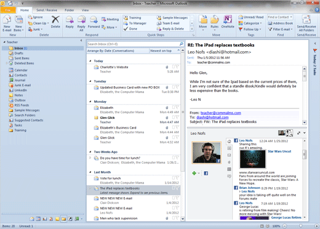
Task: Open the Categorize dropdown
Action: coord(250,23)
